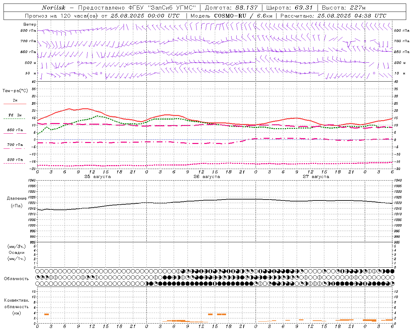Click the solid red 2m temperature curve
The height and width of the screenshot is (329, 411).
pos(214,122)
